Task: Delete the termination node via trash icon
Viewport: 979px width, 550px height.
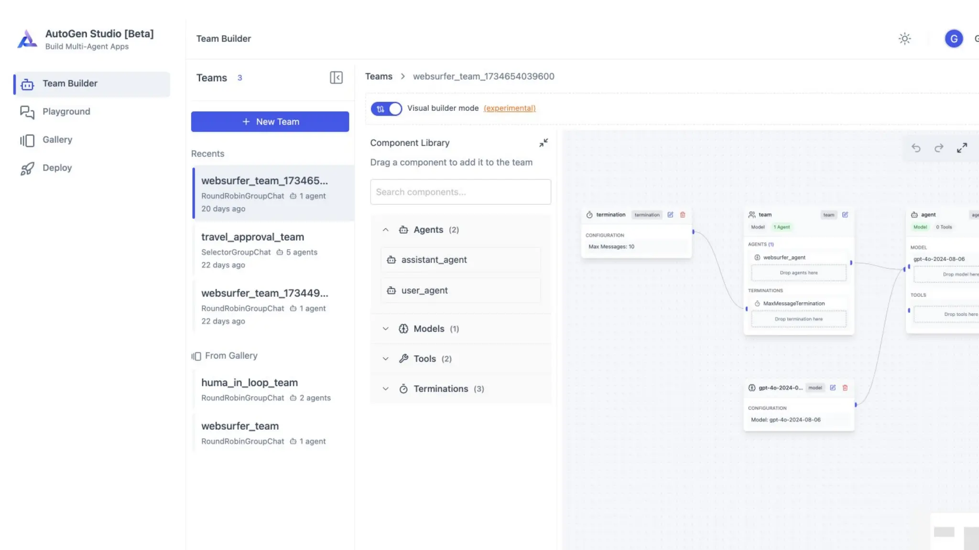Action: [683, 215]
